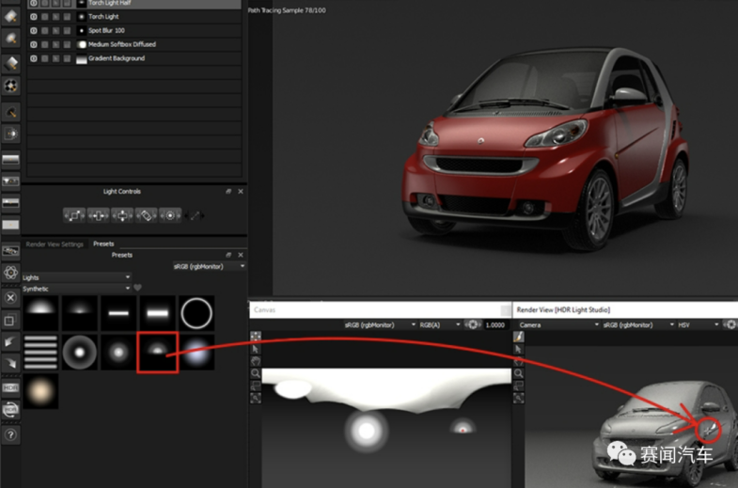Click the favorites heart icon in Presets
738x488 pixels.
(137, 289)
